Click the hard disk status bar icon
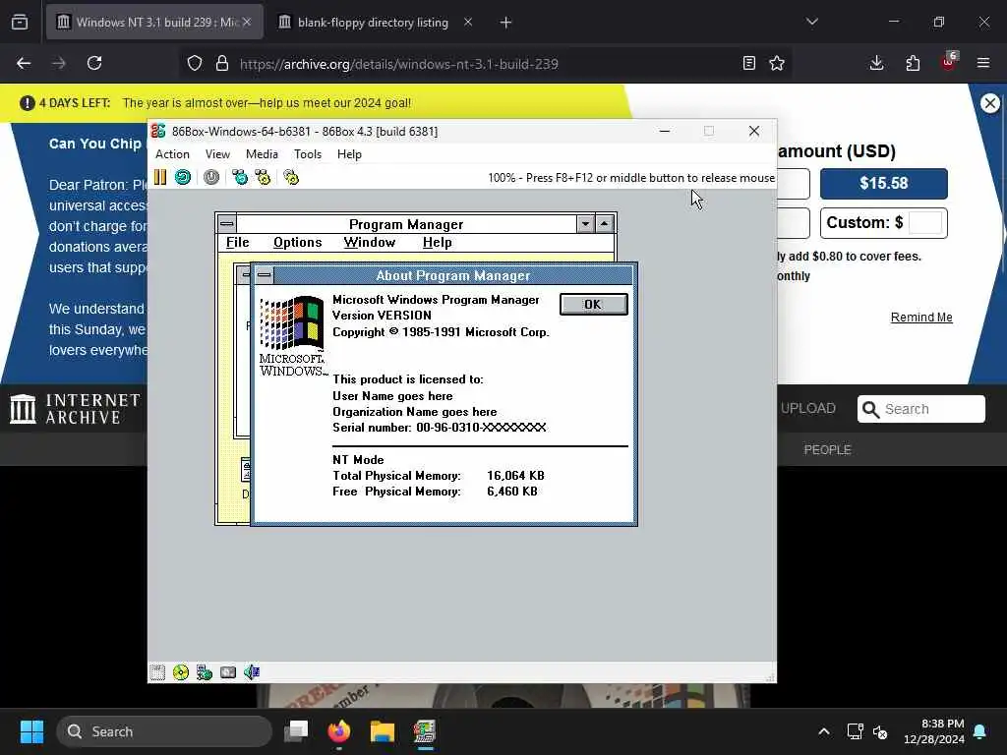Viewport: 1007px width, 755px height. (228, 672)
